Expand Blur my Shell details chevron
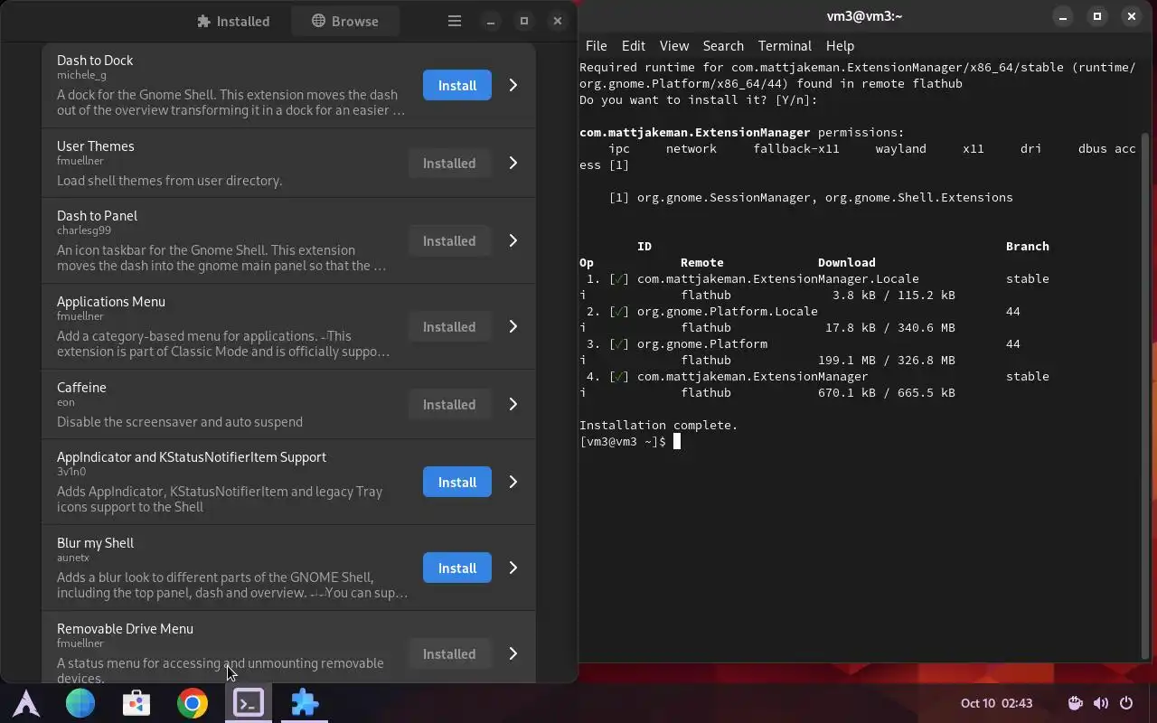 (513, 568)
